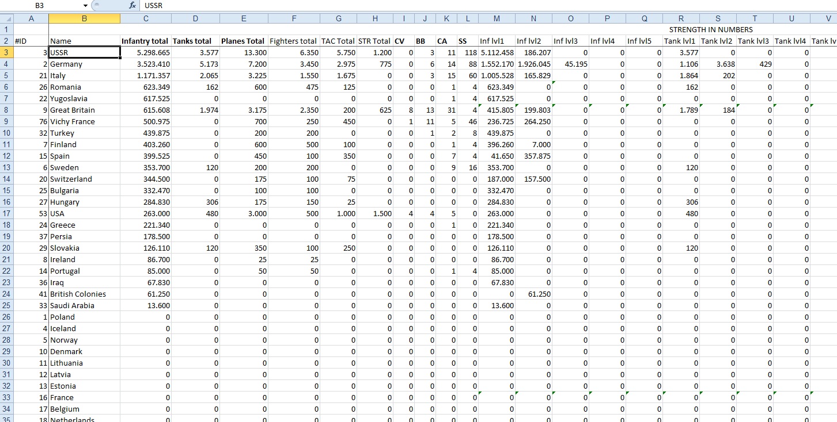
Task: Click the TAC Total header cell
Action: [x=338, y=41]
